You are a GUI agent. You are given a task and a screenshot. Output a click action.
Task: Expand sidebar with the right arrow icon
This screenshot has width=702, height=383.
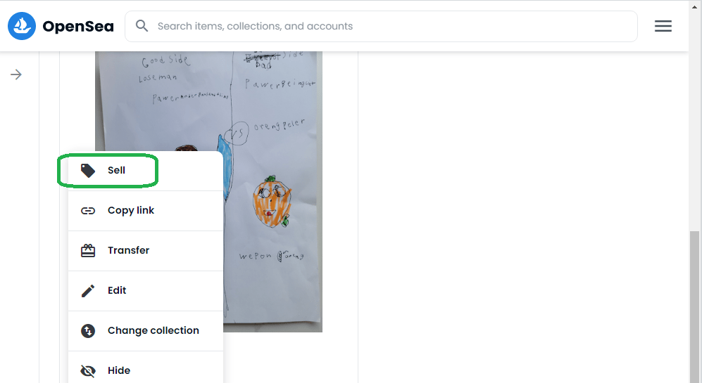click(x=16, y=74)
